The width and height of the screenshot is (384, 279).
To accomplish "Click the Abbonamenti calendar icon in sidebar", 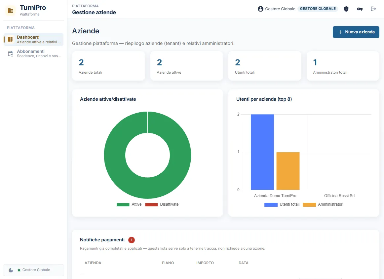I will (x=10, y=53).
